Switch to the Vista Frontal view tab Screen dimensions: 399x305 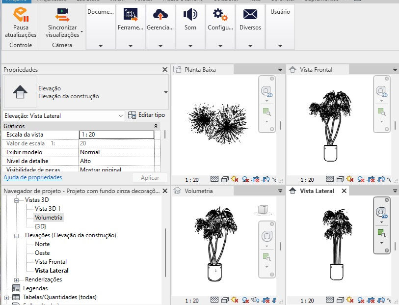[318, 70]
